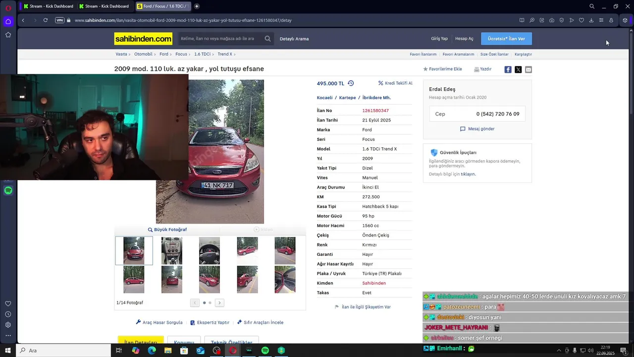The height and width of the screenshot is (357, 634).
Task: Click Ekspertiz Yaptır link
Action: pos(210,322)
